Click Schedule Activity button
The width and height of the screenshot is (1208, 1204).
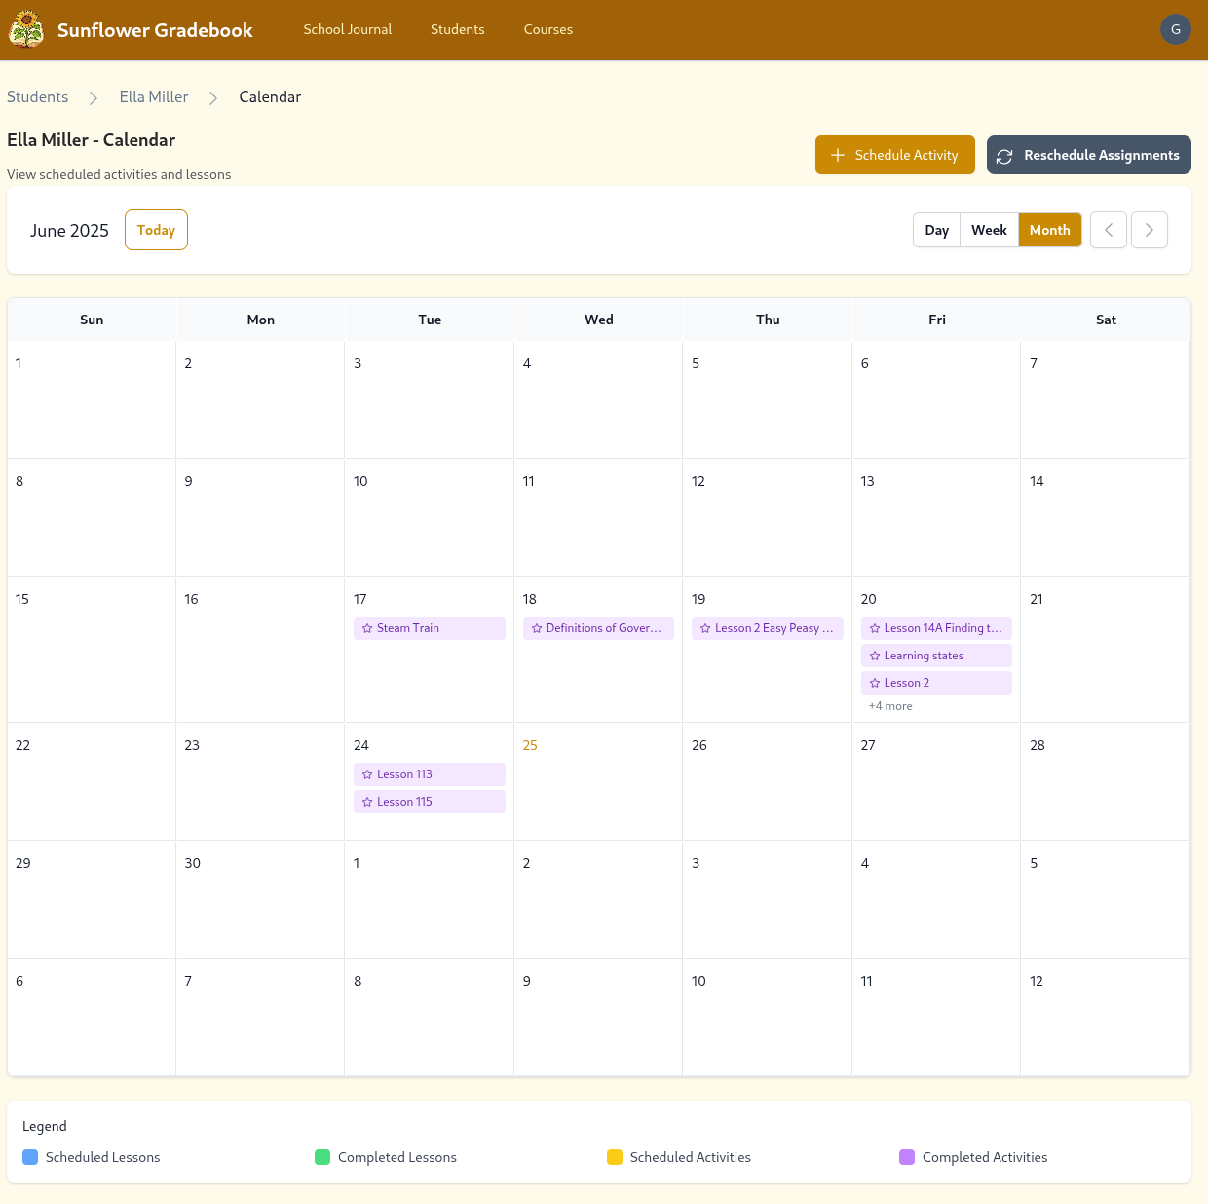point(895,155)
